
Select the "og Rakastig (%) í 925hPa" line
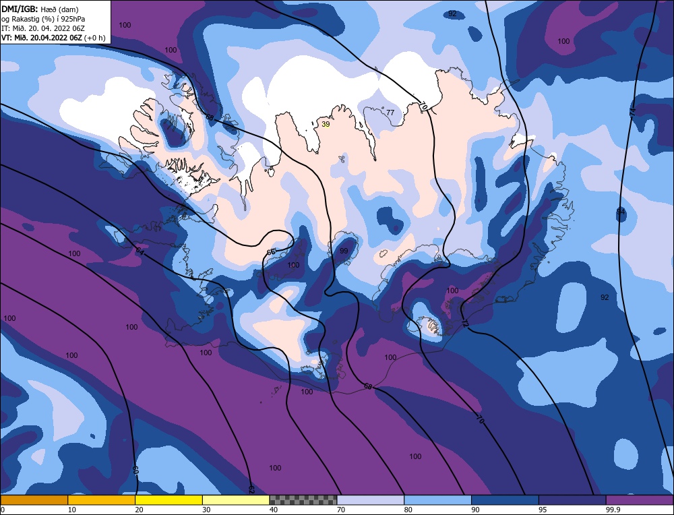coord(43,19)
